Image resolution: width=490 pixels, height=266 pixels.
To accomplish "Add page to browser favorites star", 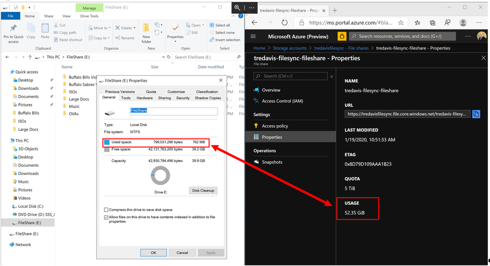I will click(x=401, y=22).
